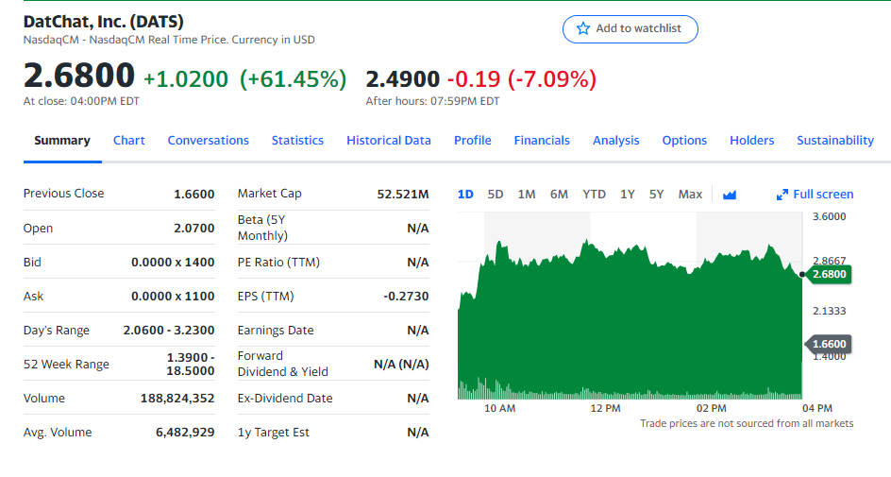The image size is (891, 477).
Task: Click the Ex-Dividend Date label
Action: coord(285,399)
